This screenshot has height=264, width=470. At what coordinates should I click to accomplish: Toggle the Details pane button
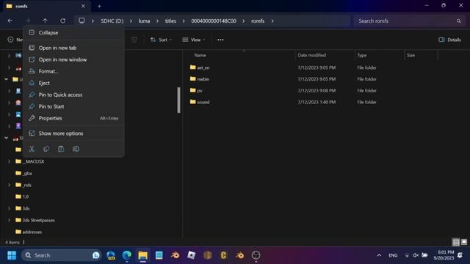tap(449, 40)
